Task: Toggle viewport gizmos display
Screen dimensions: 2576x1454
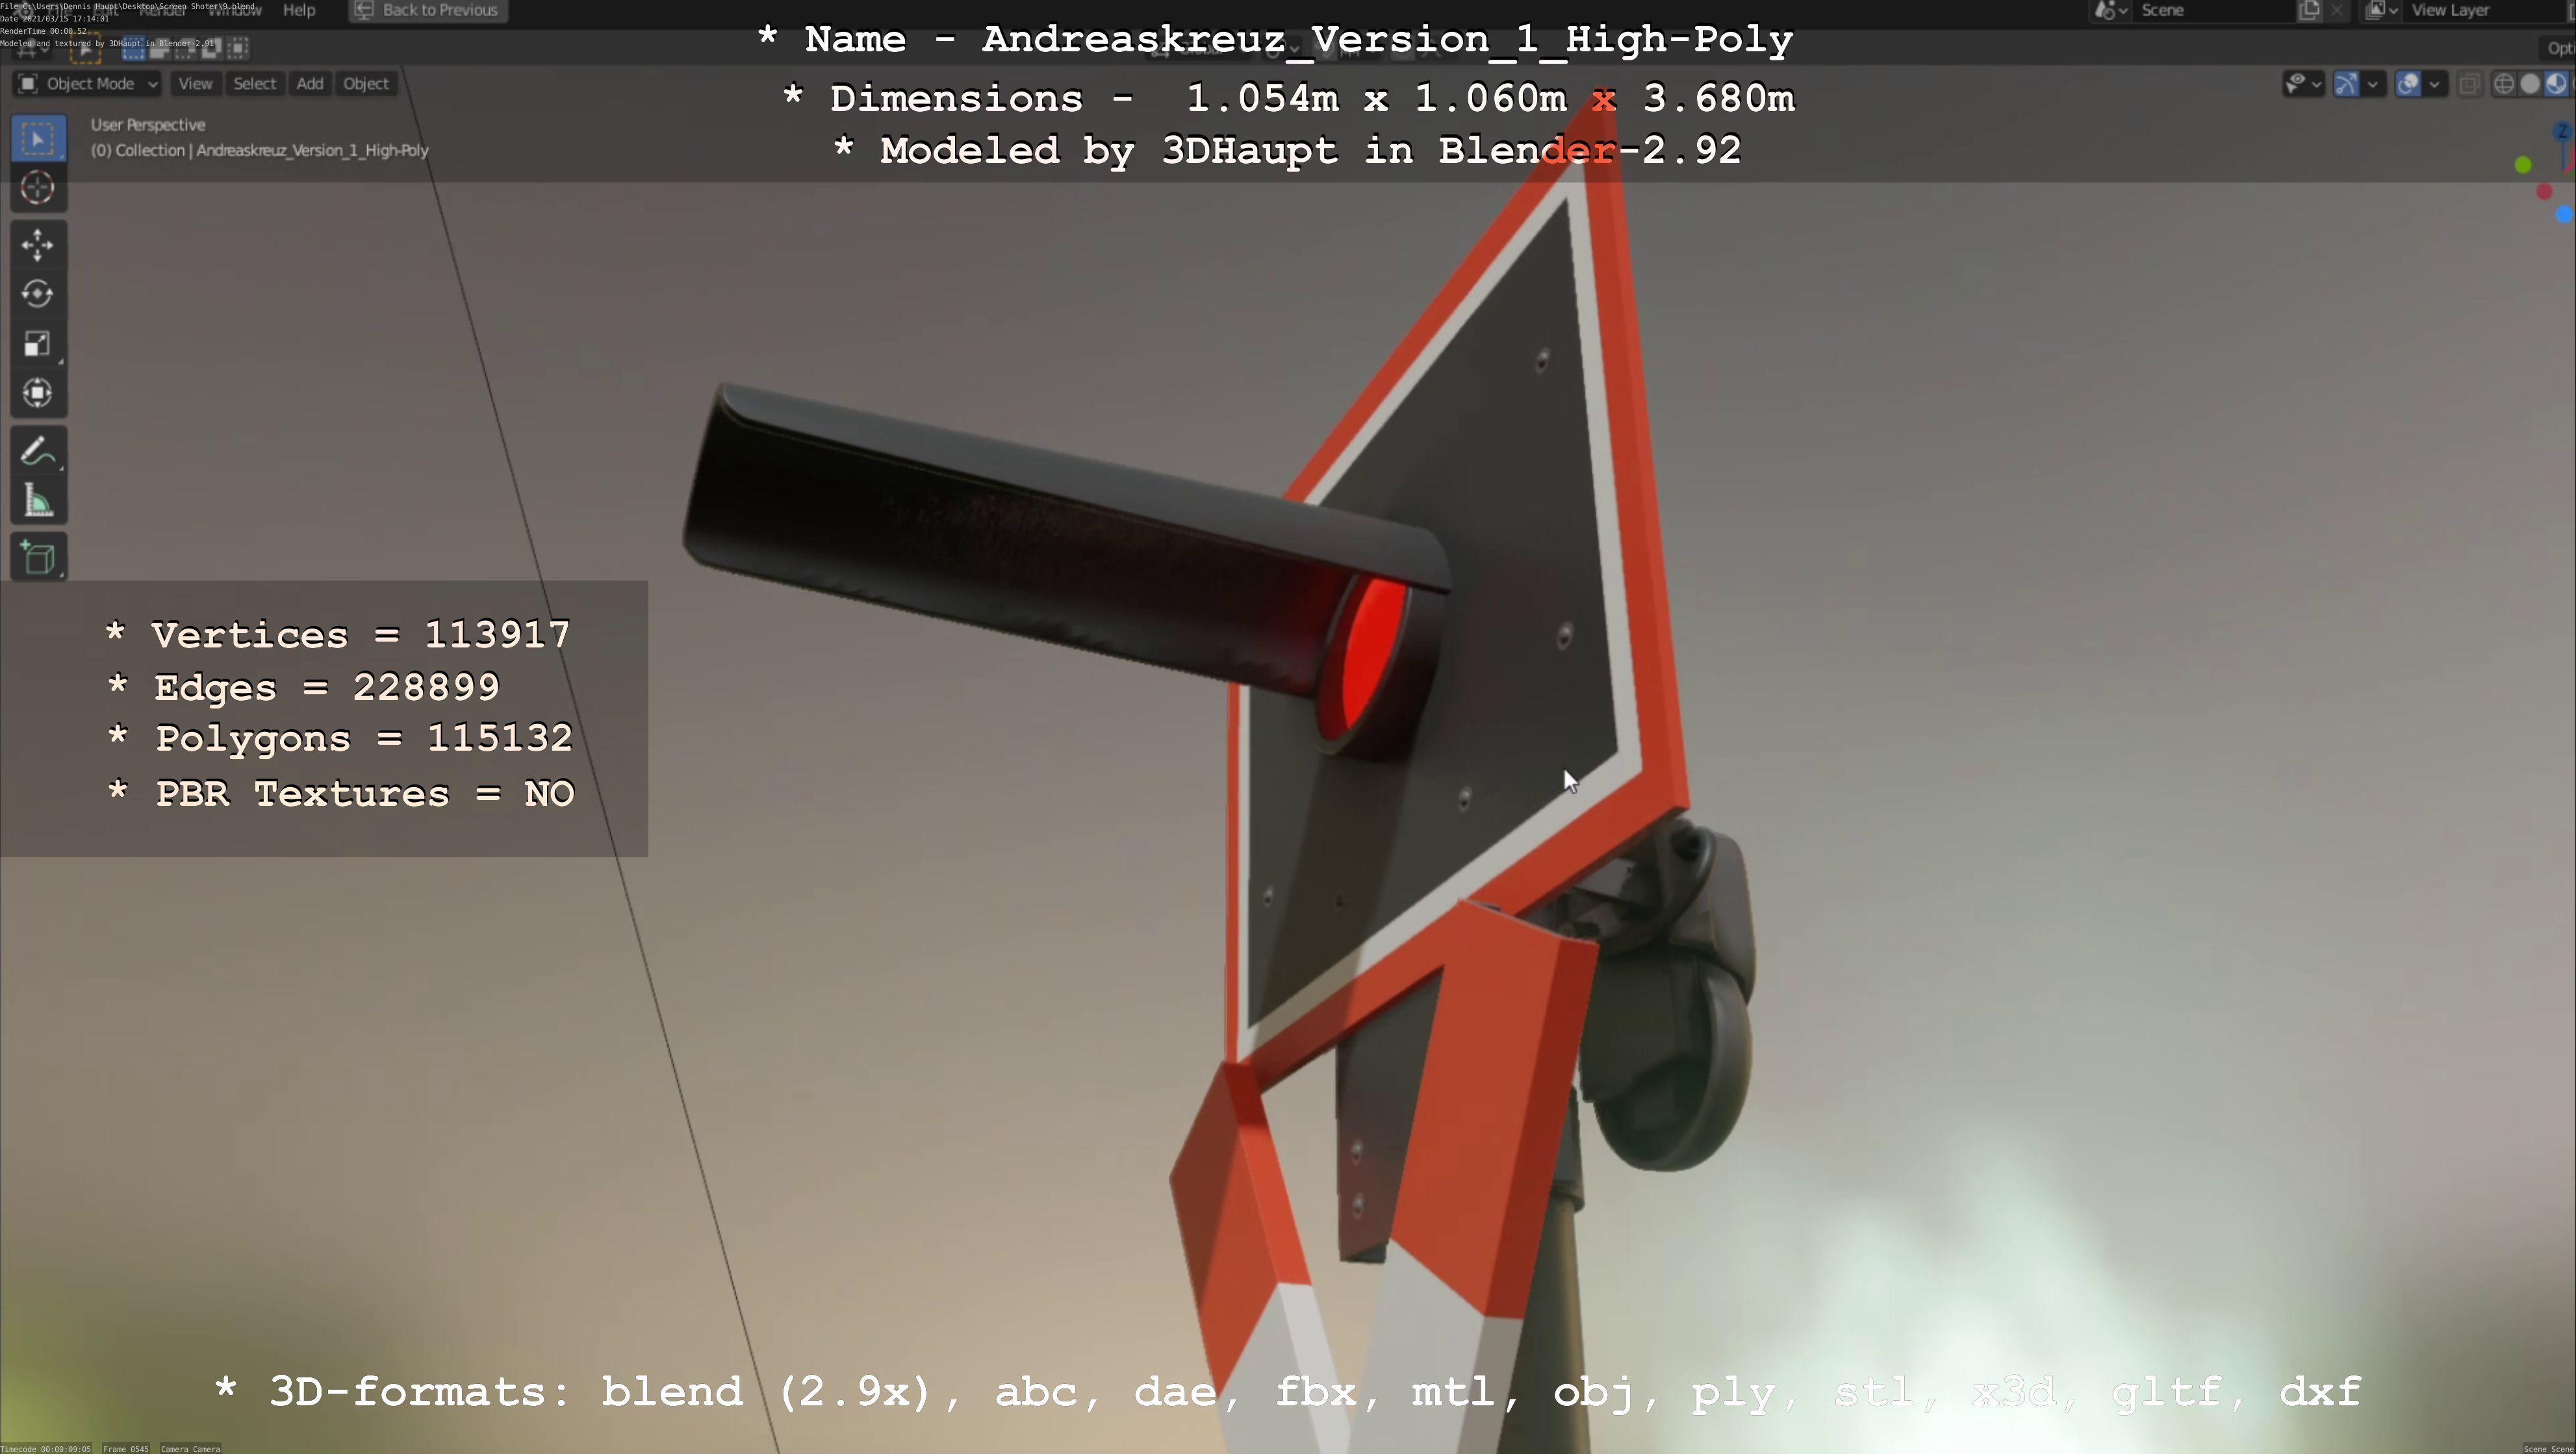Action: tap(2346, 84)
